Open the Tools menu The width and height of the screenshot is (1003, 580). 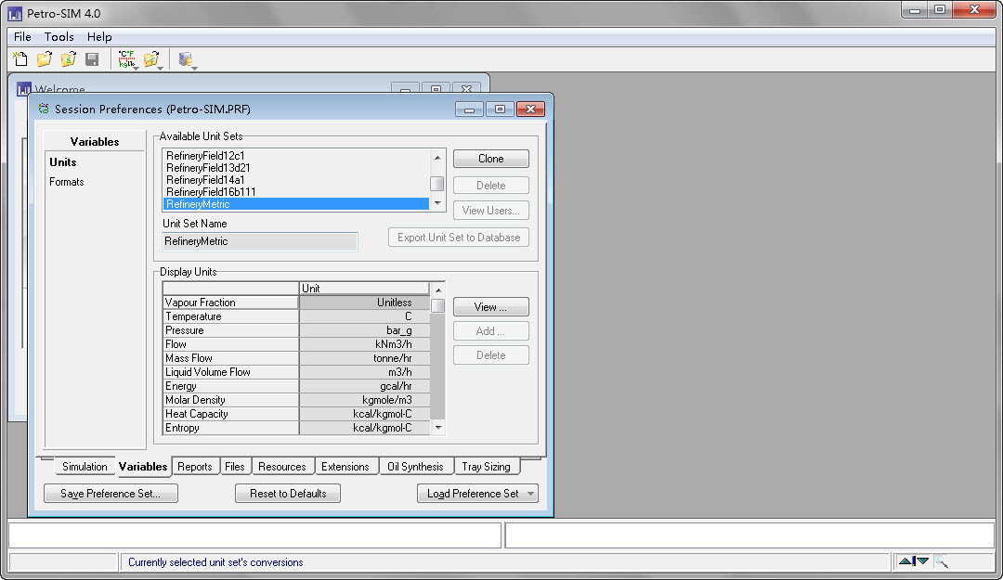pyautogui.click(x=59, y=36)
